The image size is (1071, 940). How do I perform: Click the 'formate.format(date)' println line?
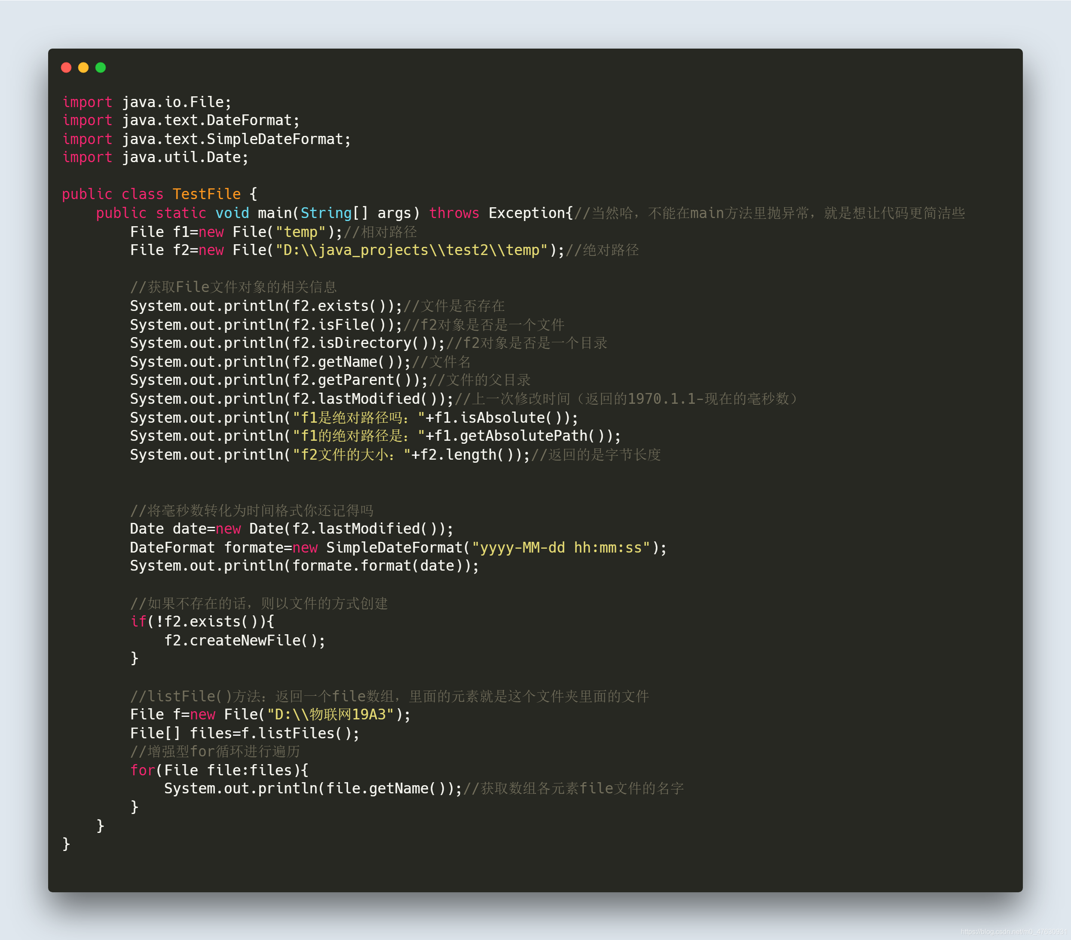304,566
